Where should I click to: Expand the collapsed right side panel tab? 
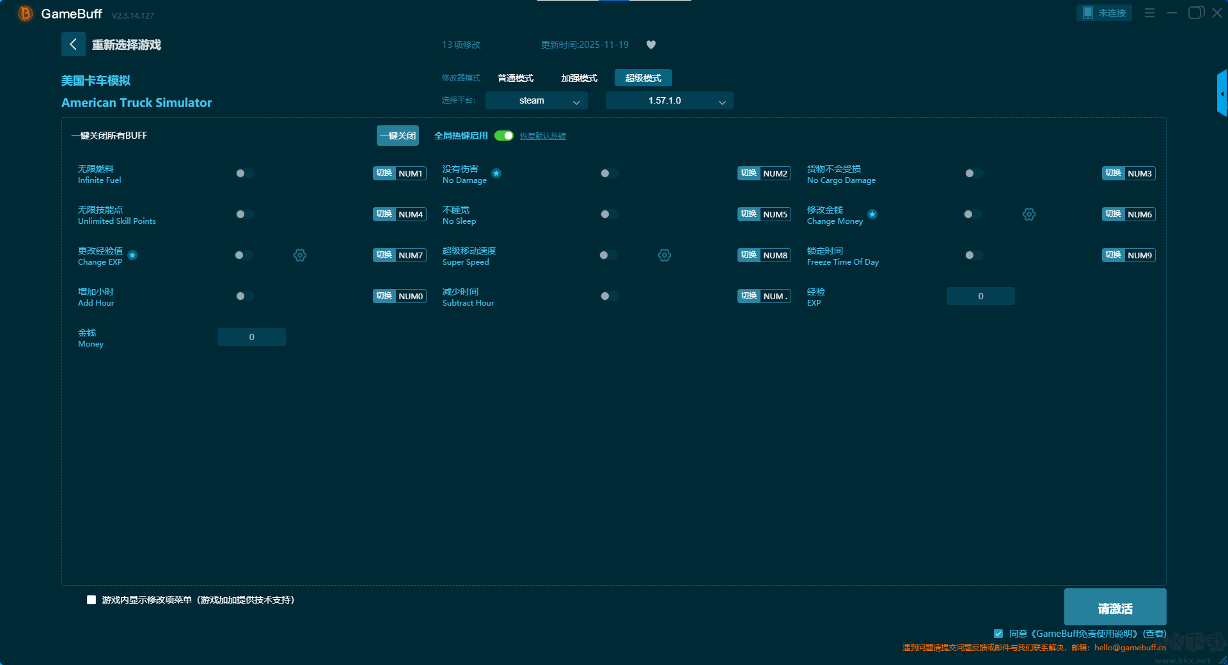1222,94
